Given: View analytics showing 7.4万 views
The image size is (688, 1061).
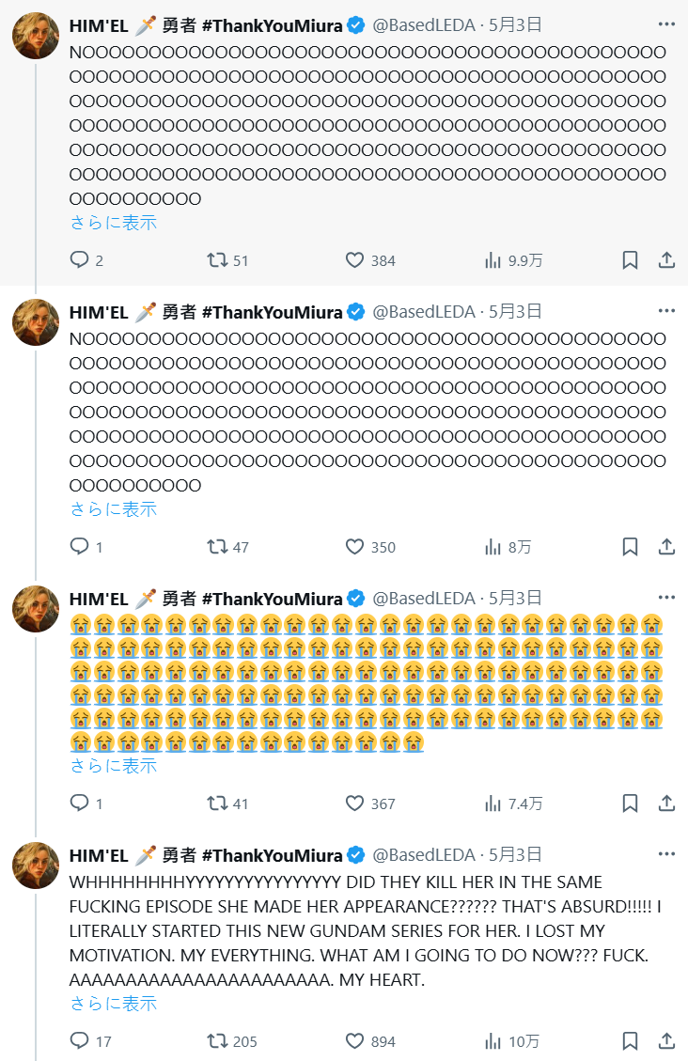Looking at the screenshot, I should coord(493,804).
